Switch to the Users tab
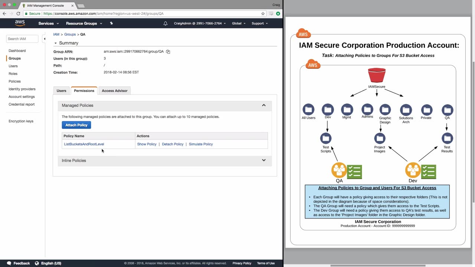The width and height of the screenshot is (475, 267). 62,91
